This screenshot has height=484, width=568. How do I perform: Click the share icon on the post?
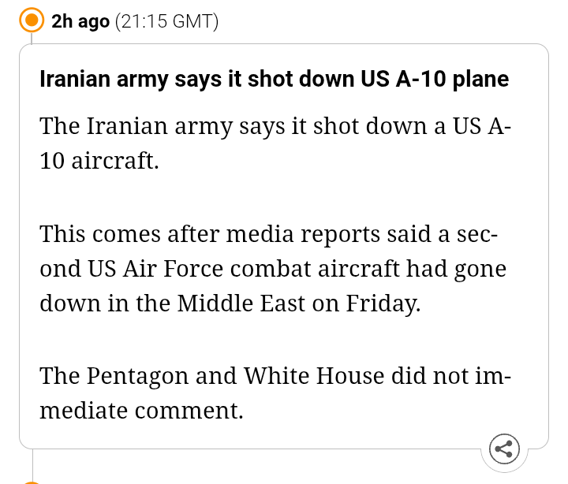pyautogui.click(x=504, y=449)
